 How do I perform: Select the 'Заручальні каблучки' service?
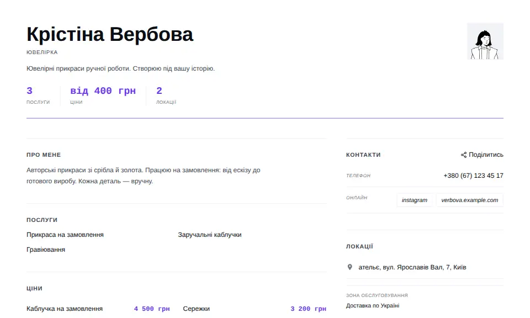click(210, 235)
